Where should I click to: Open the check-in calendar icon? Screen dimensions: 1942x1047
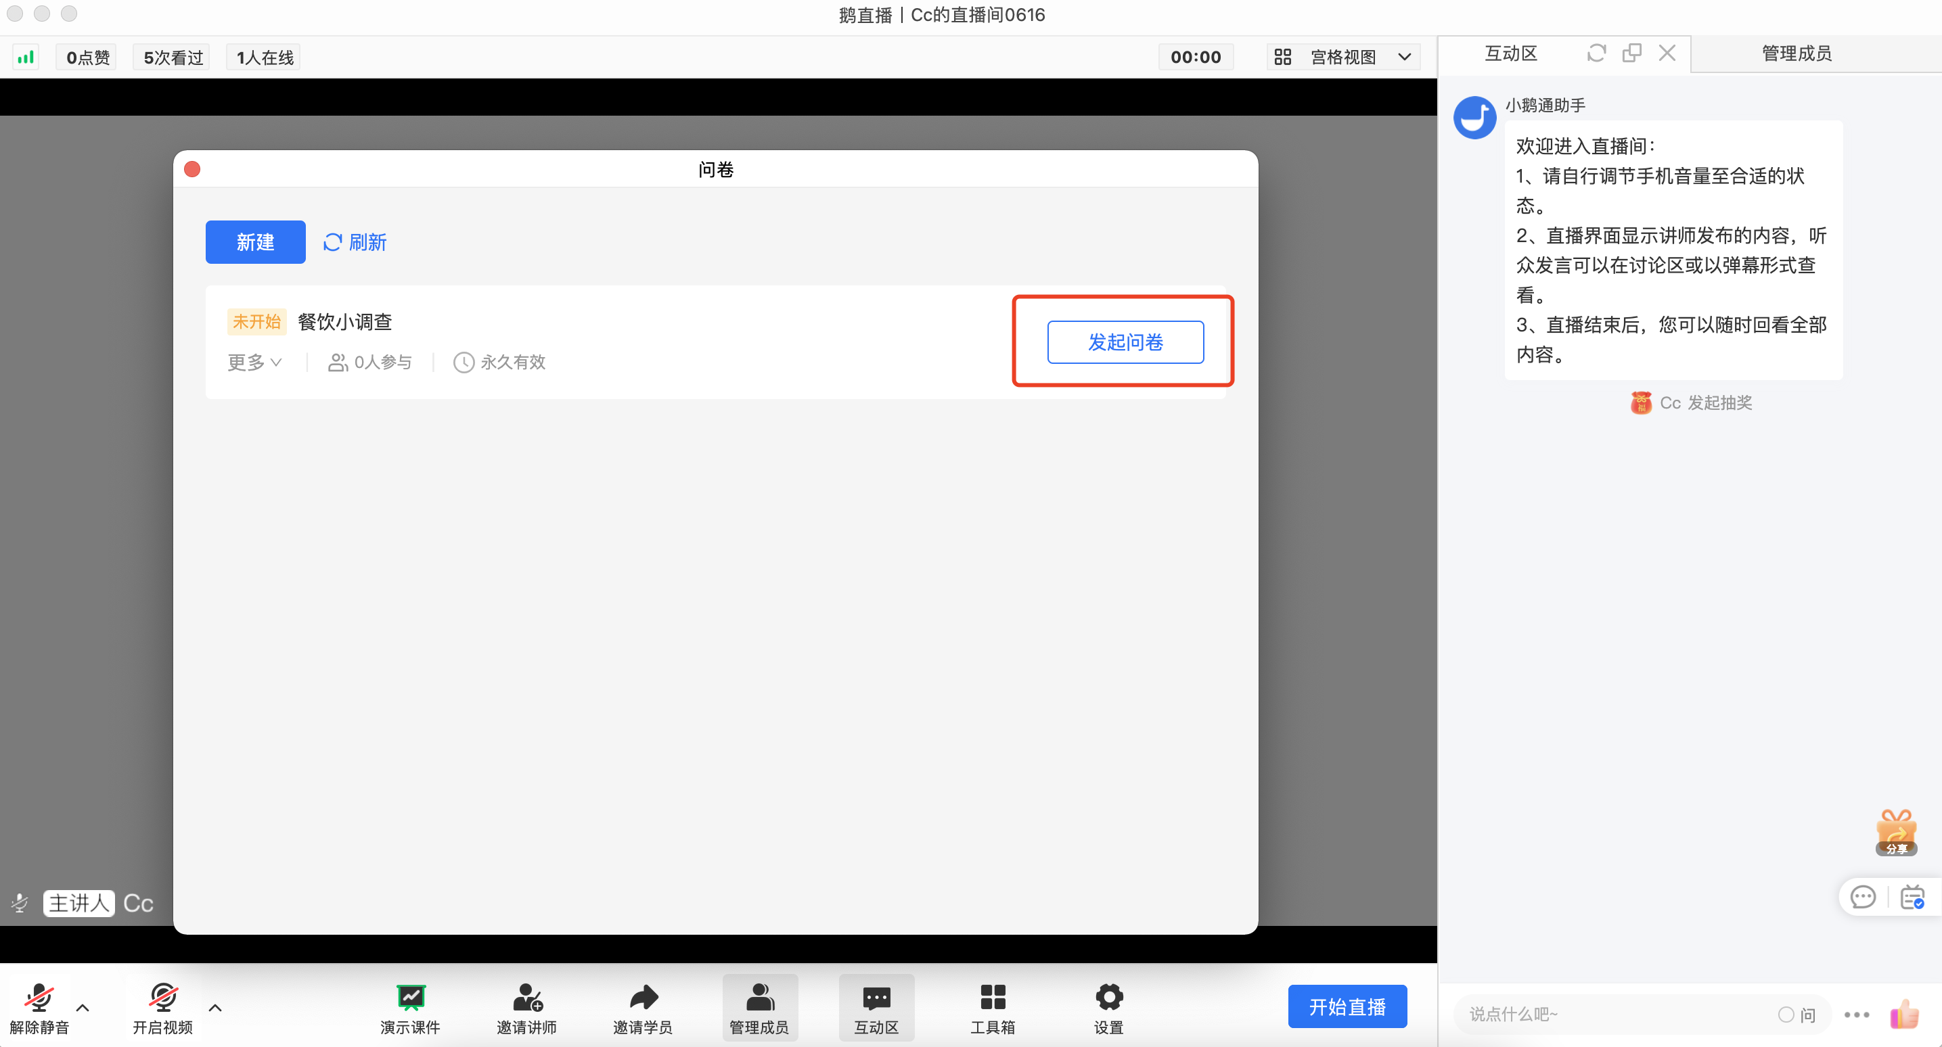(1913, 897)
